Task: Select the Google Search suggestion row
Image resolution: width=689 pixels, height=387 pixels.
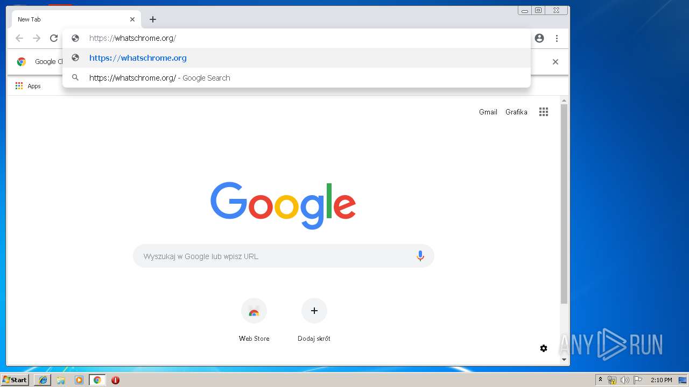Action: pos(297,78)
